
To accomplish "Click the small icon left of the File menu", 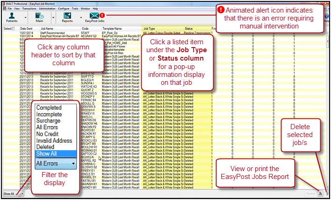I will tap(5, 9).
